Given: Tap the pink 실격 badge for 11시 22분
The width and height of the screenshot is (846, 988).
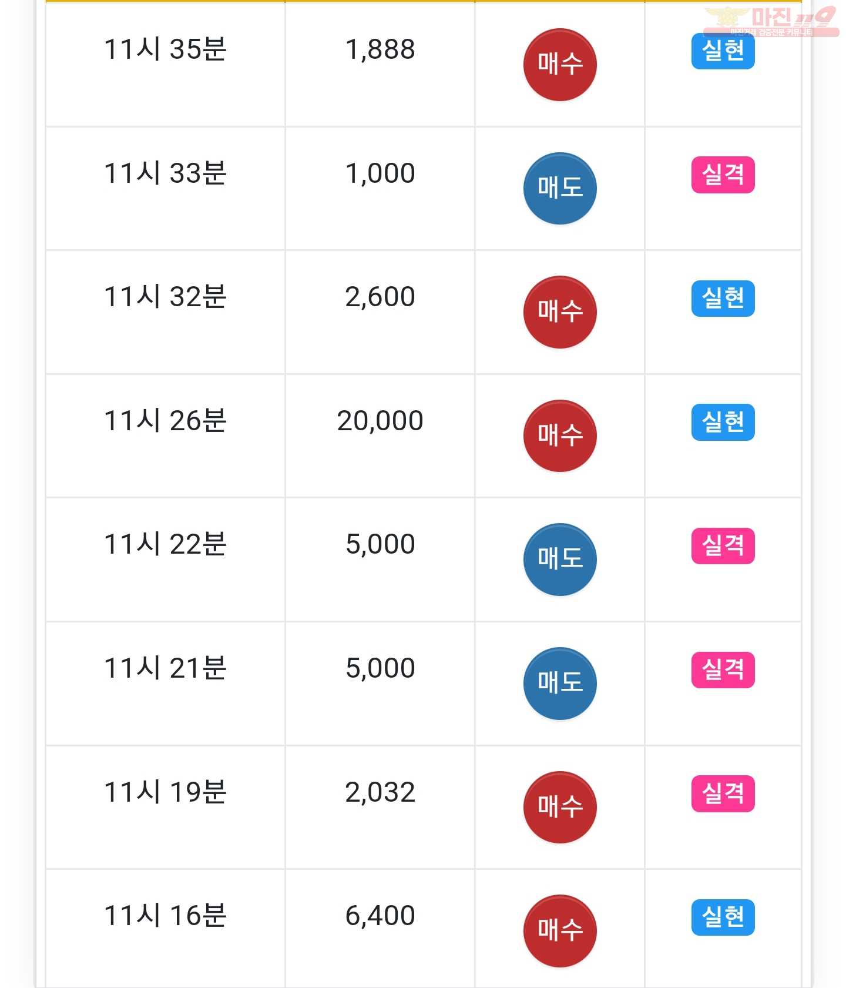Looking at the screenshot, I should [723, 546].
